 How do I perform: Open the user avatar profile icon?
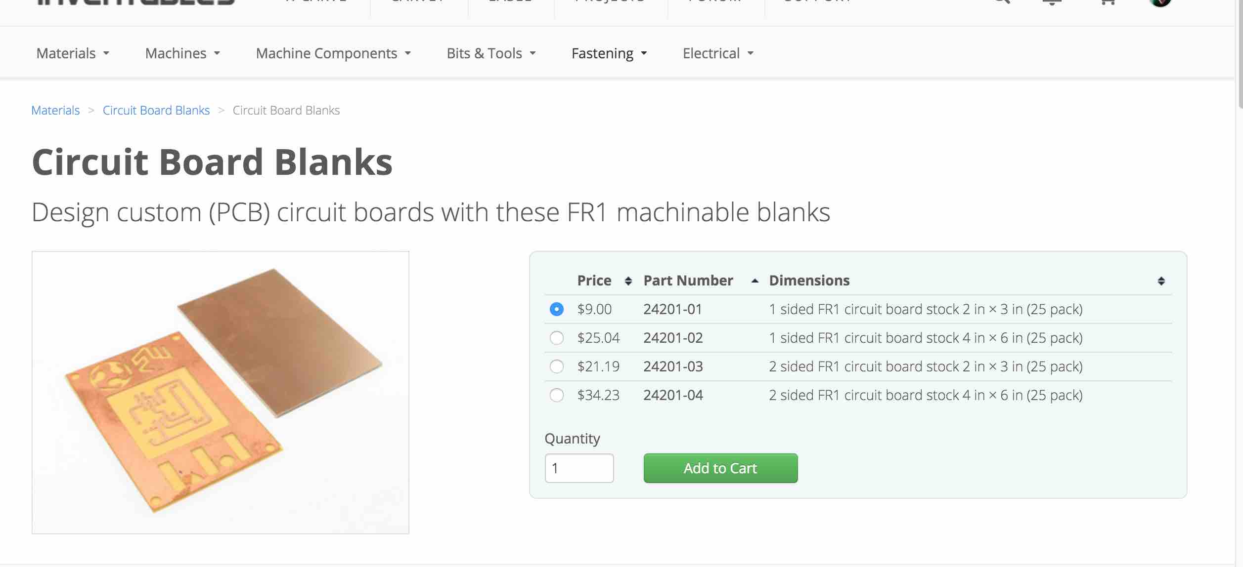[1160, 2]
